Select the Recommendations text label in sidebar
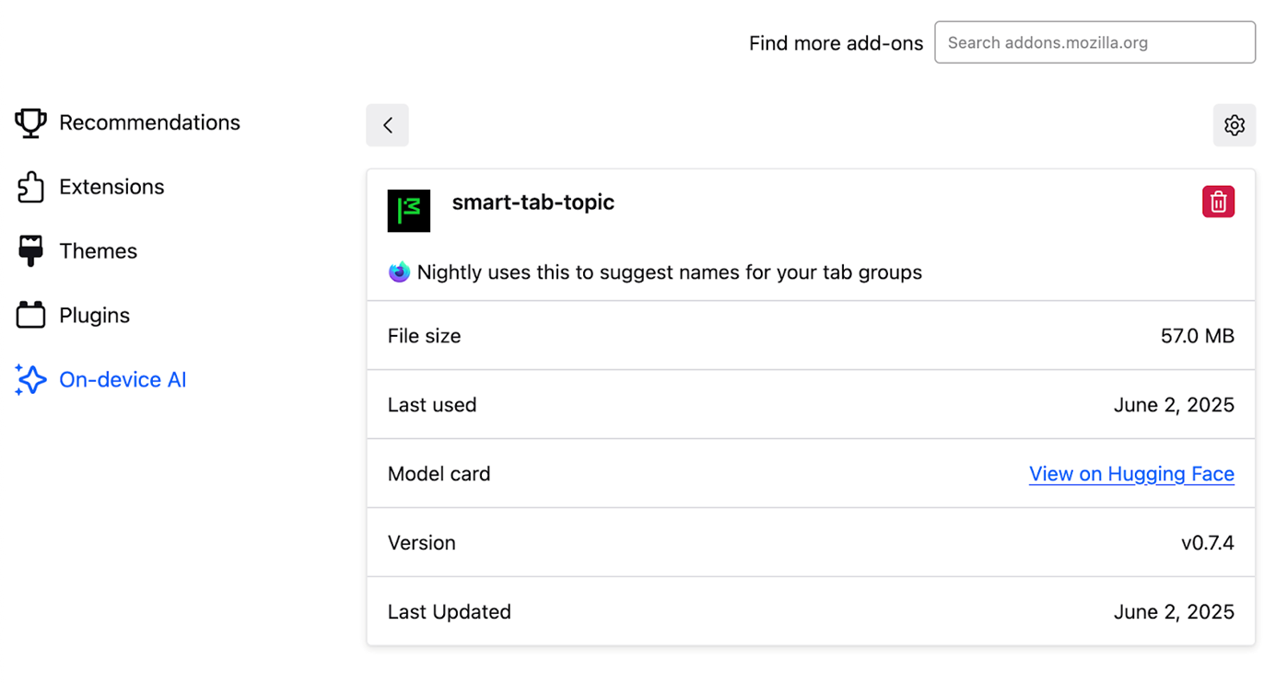The image size is (1287, 683). pyautogui.click(x=149, y=123)
